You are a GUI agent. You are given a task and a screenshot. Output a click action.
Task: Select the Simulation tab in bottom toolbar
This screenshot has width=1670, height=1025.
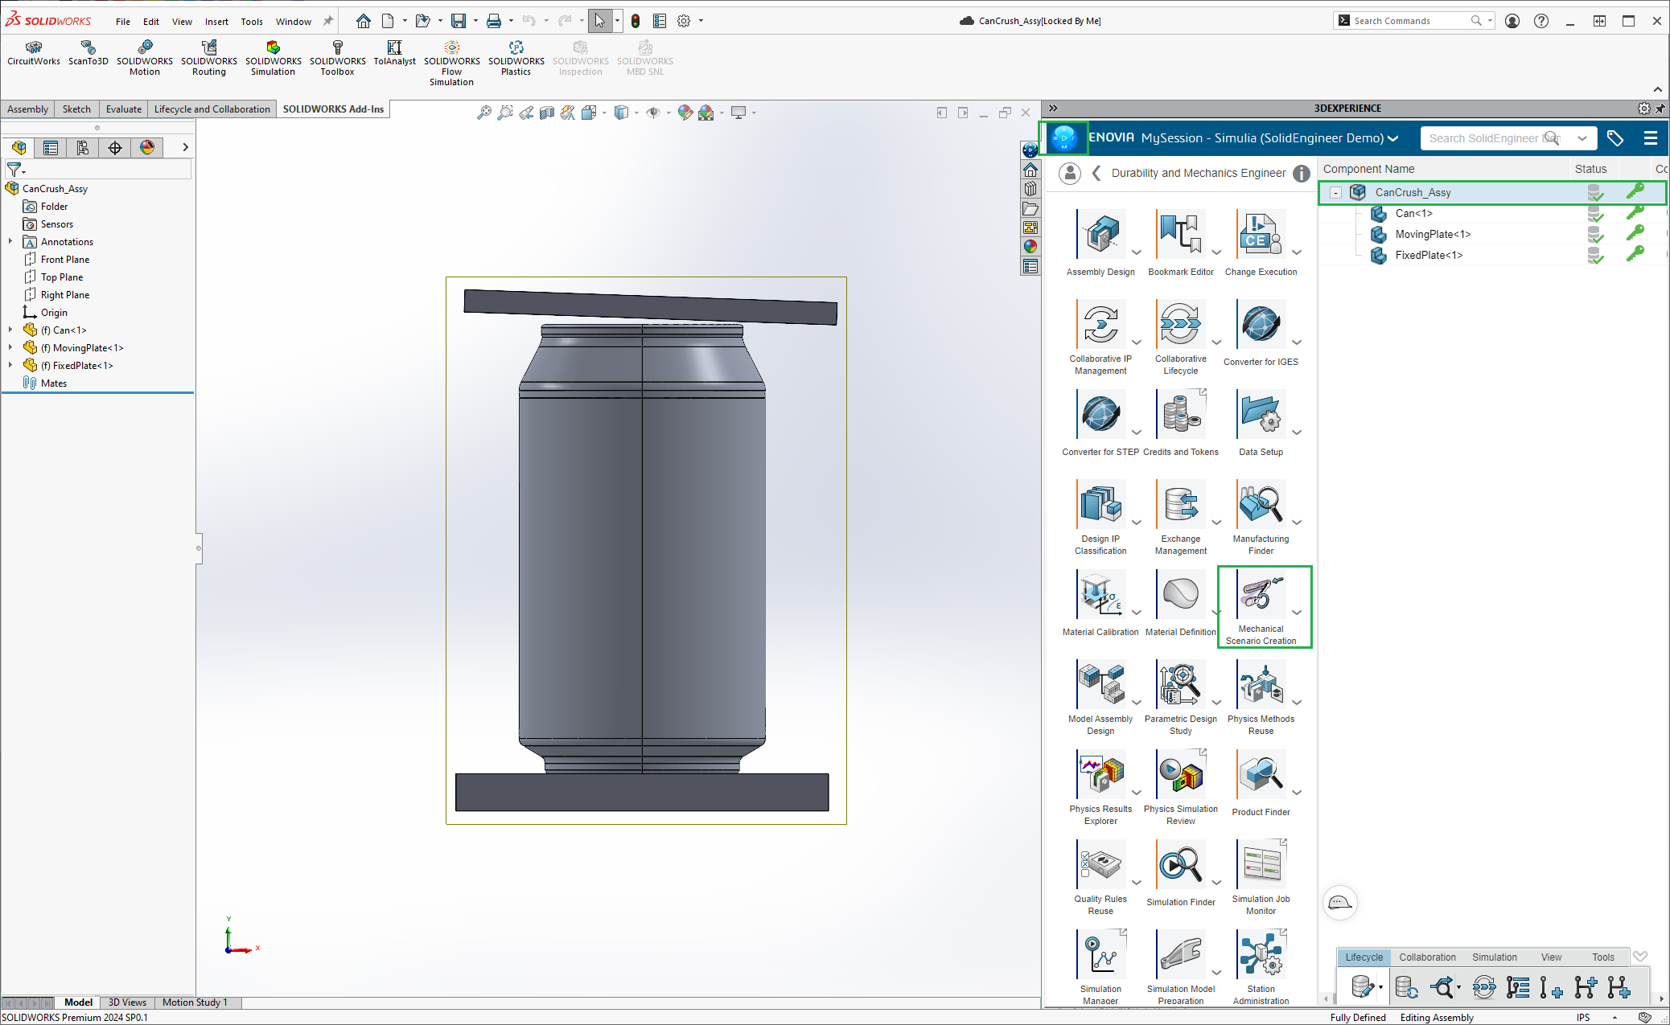[1494, 957]
